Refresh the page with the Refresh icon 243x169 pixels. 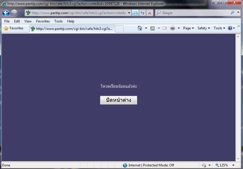[142, 13]
